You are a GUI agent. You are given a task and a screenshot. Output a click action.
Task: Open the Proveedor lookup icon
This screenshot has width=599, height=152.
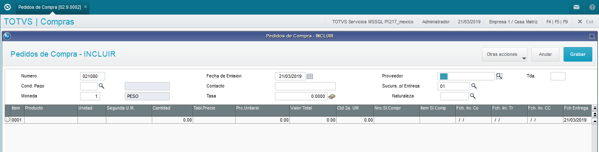(x=499, y=76)
